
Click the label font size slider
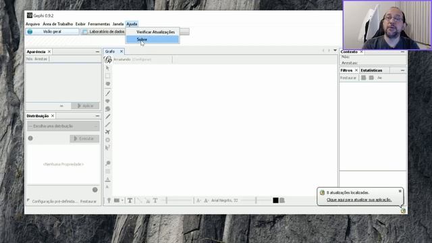[256, 200]
